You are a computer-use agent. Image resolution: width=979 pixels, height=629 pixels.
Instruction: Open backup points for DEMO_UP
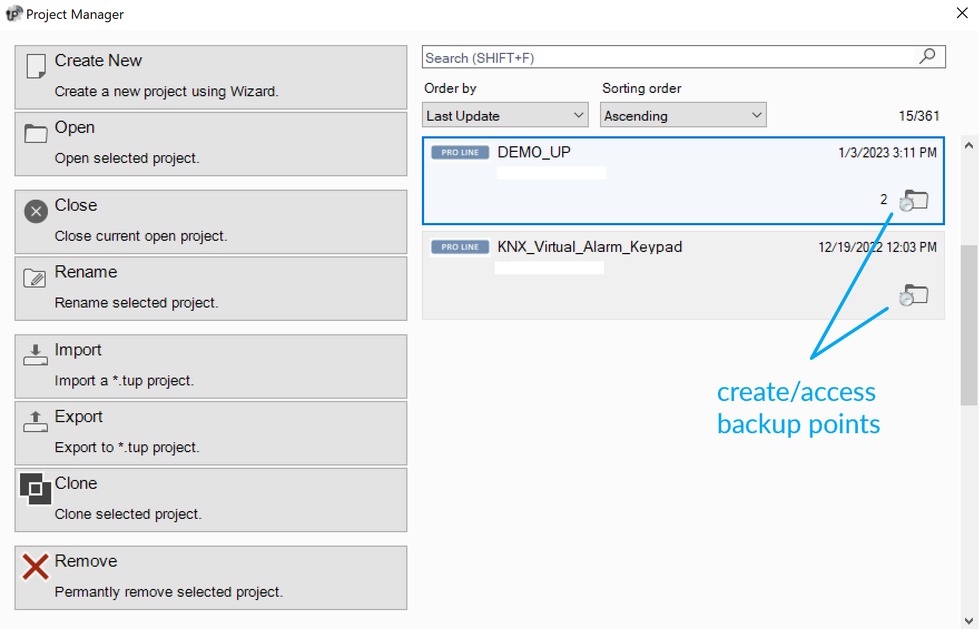[x=914, y=200]
